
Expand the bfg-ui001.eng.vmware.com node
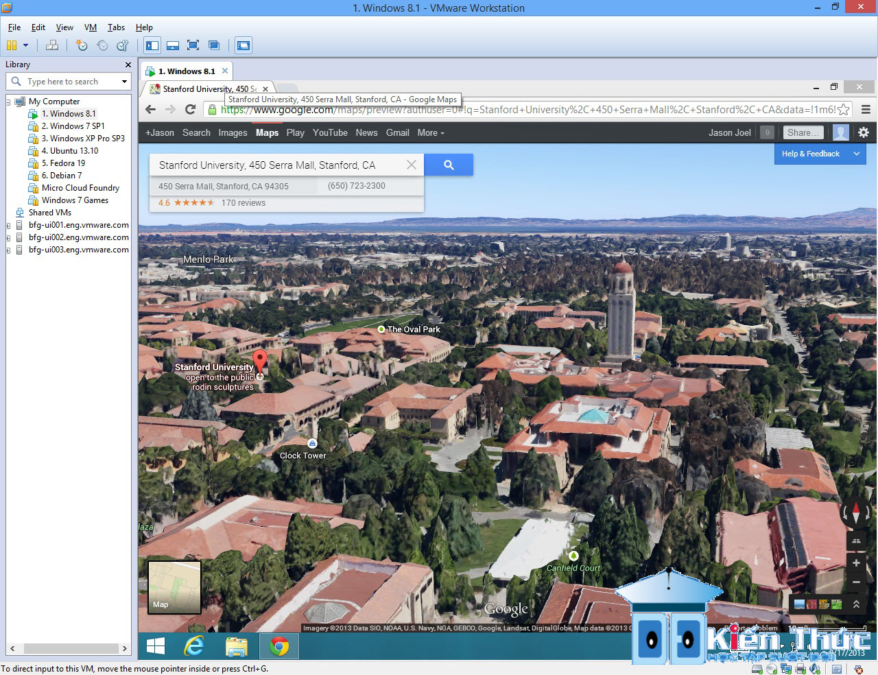pyautogui.click(x=8, y=225)
